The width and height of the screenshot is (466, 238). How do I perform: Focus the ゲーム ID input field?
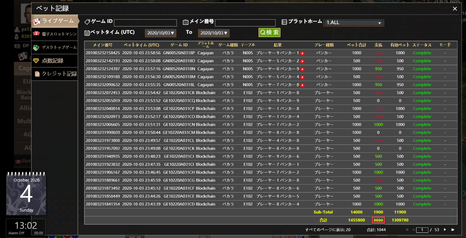coord(145,23)
